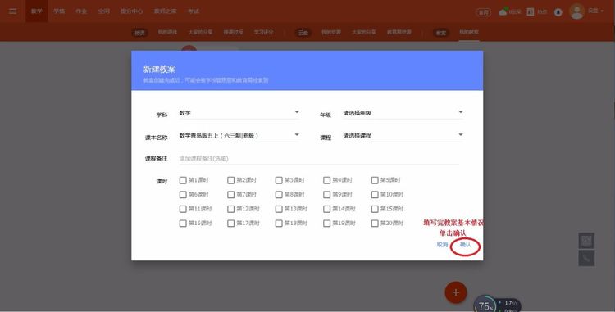Click the phone floating icon
615x312 pixels.
click(586, 259)
